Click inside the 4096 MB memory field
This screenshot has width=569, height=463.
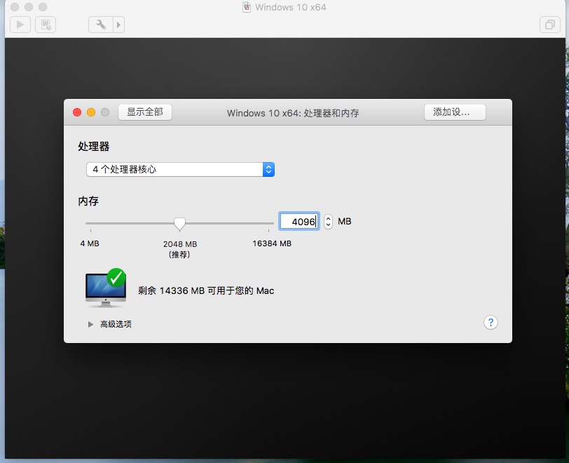pyautogui.click(x=299, y=221)
